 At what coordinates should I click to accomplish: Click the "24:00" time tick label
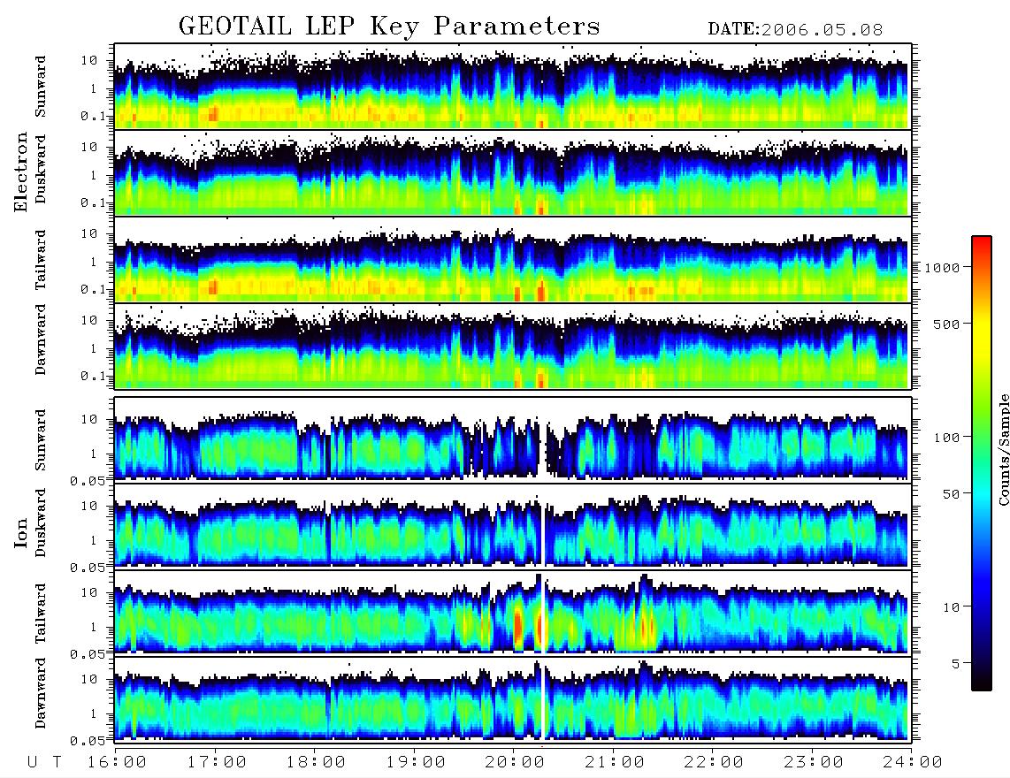(x=913, y=763)
